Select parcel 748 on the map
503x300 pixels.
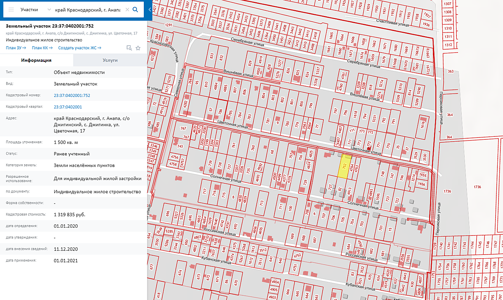point(383,173)
